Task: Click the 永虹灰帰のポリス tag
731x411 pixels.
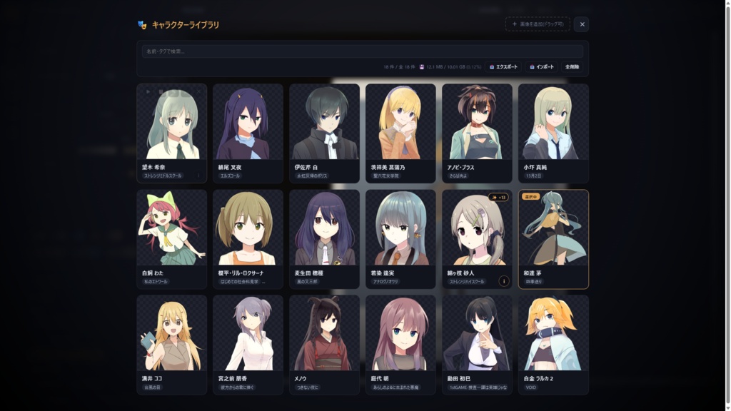Action: [312, 176]
